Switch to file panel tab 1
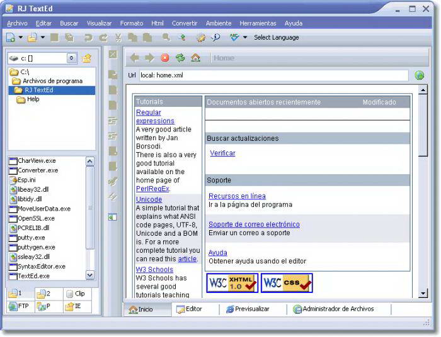The width and height of the screenshot is (441, 337). pyautogui.click(x=20, y=294)
